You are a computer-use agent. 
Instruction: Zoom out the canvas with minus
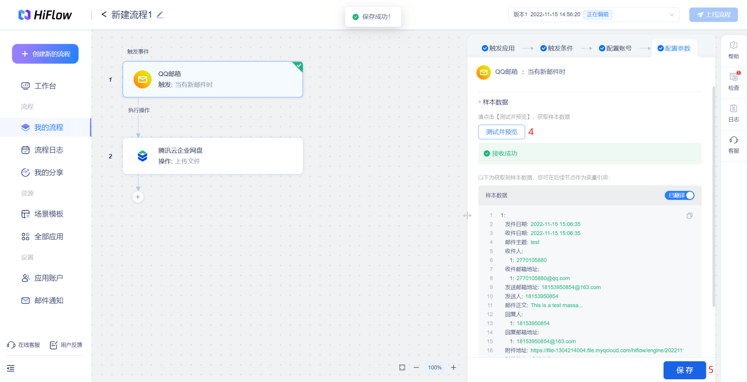pyautogui.click(x=416, y=368)
